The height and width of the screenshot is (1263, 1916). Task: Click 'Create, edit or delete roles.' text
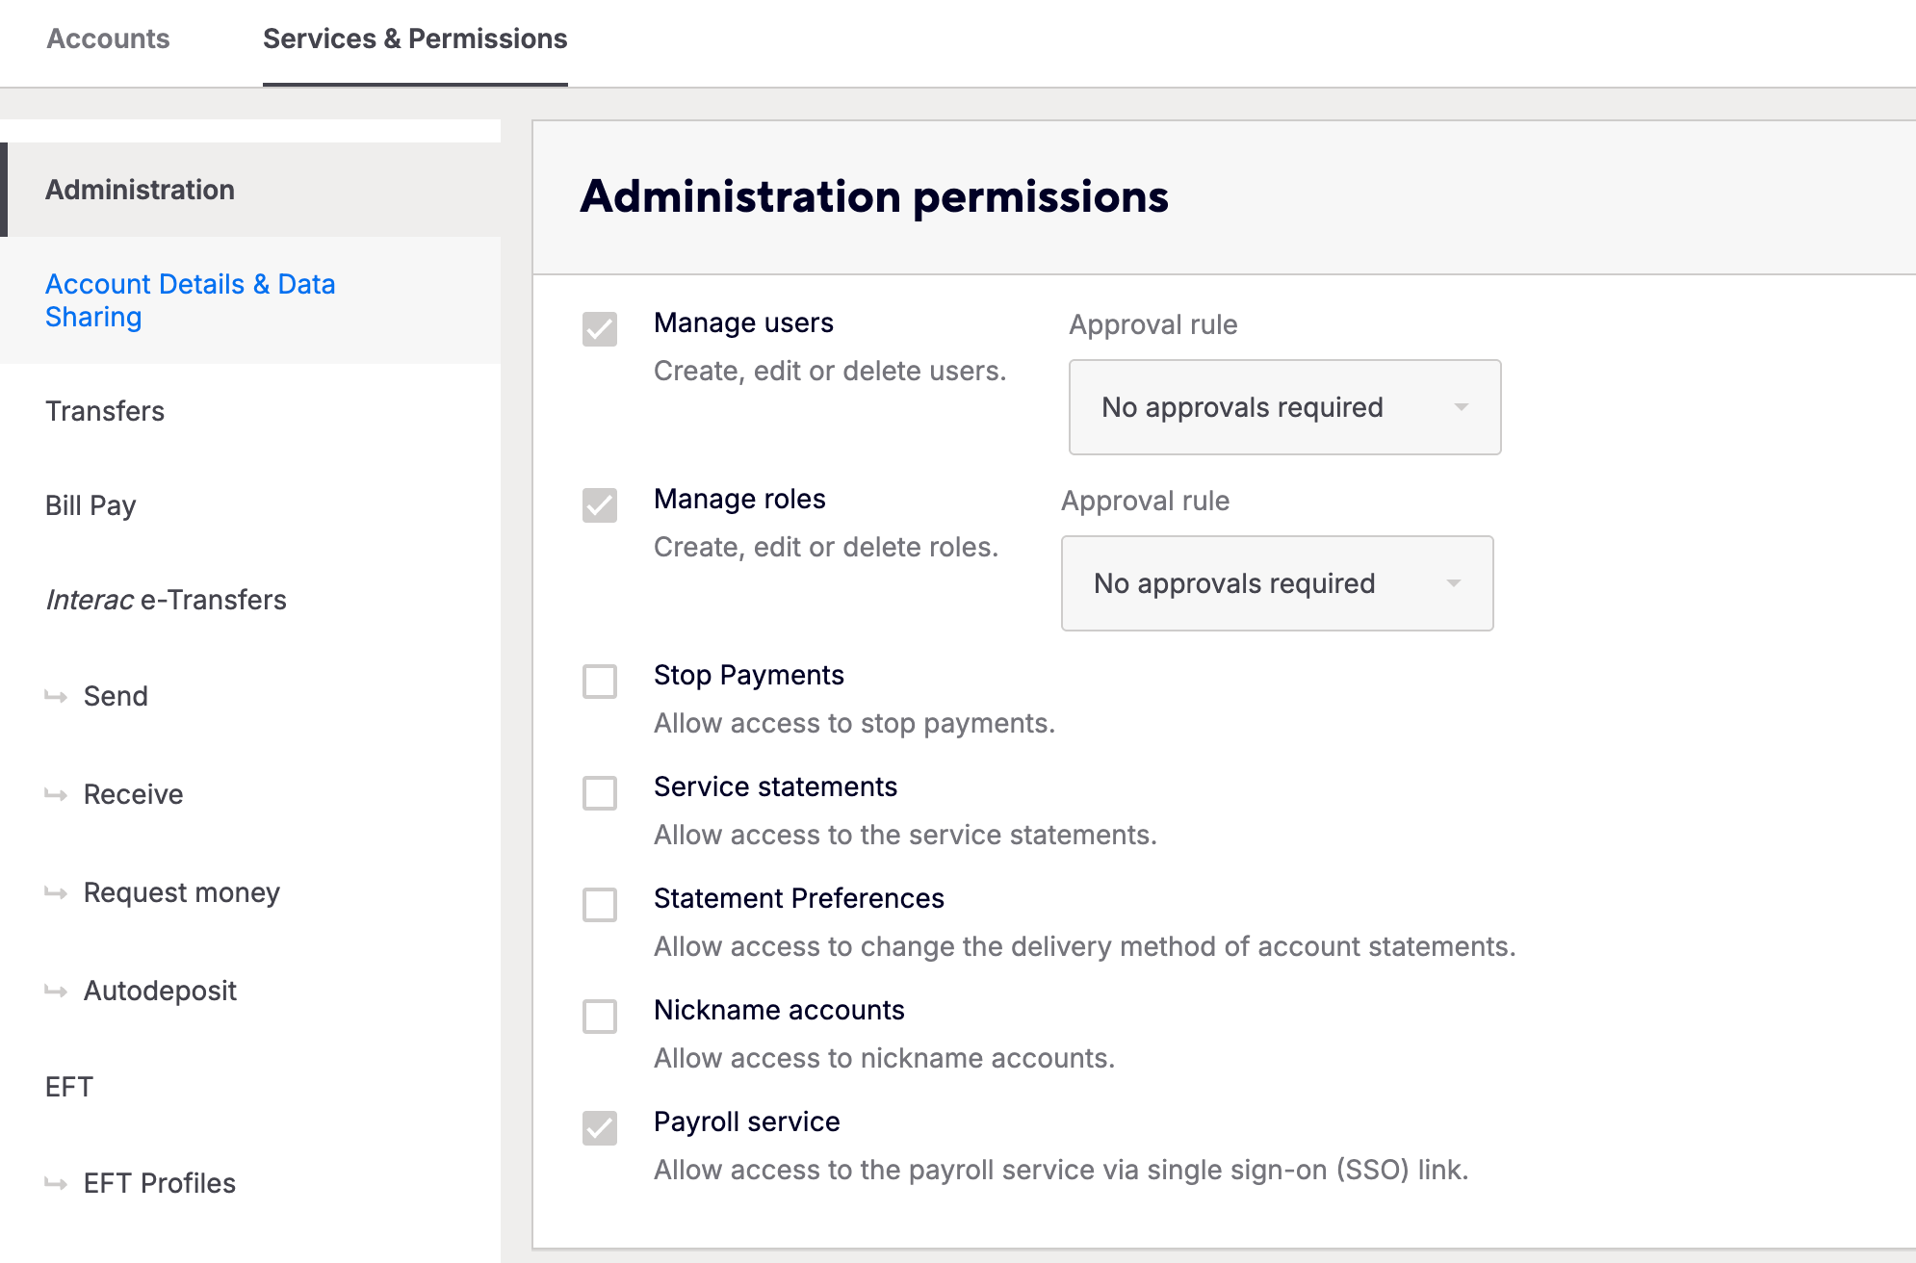click(x=826, y=547)
